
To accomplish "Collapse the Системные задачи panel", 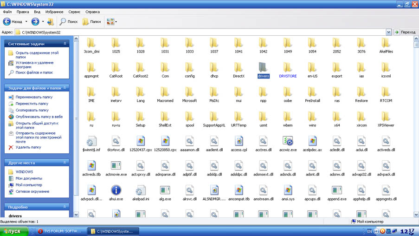I will coord(65,44).
